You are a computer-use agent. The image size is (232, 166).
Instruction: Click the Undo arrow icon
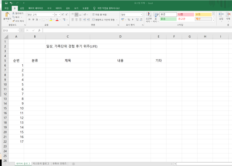[11, 3]
